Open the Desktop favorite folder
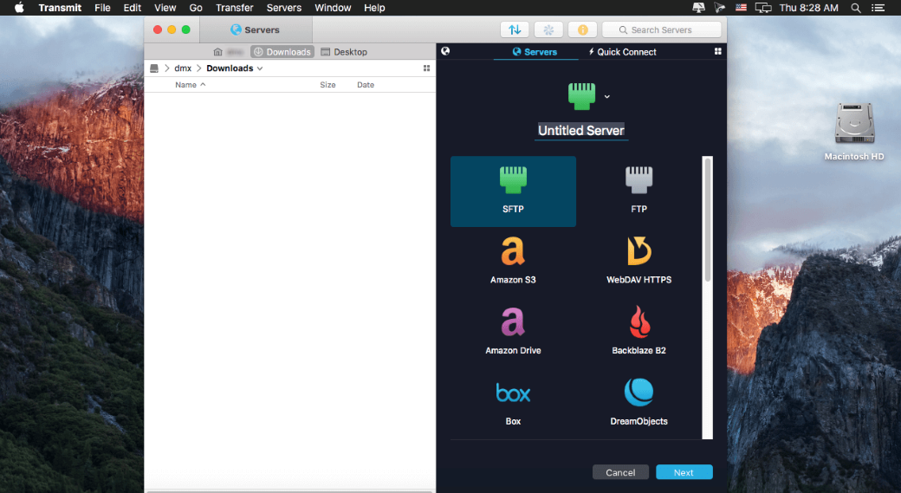The image size is (901, 493). point(344,52)
